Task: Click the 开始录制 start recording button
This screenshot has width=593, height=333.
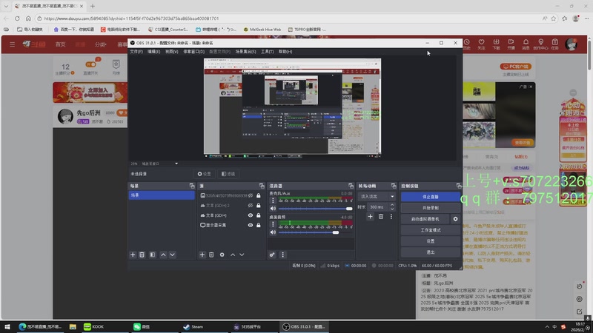Action: click(x=431, y=208)
